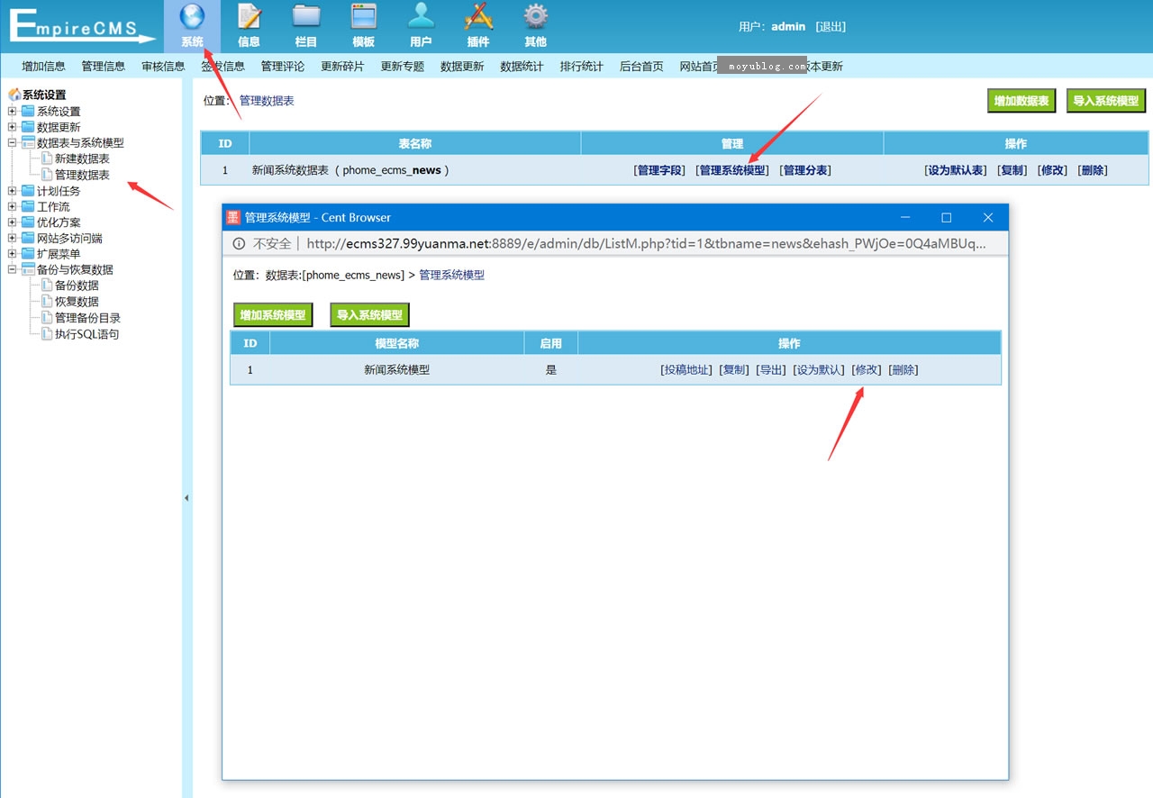Open the 投稿地址 link for 新闻系统模型
1153x798 pixels.
(x=685, y=369)
